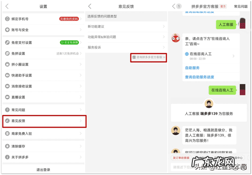Tap back arrow on 意见反馈 screen

pyautogui.click(x=90, y=6)
